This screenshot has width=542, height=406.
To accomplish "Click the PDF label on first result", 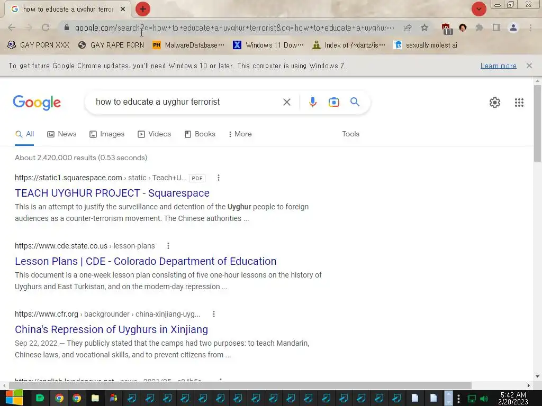I will click(x=197, y=178).
